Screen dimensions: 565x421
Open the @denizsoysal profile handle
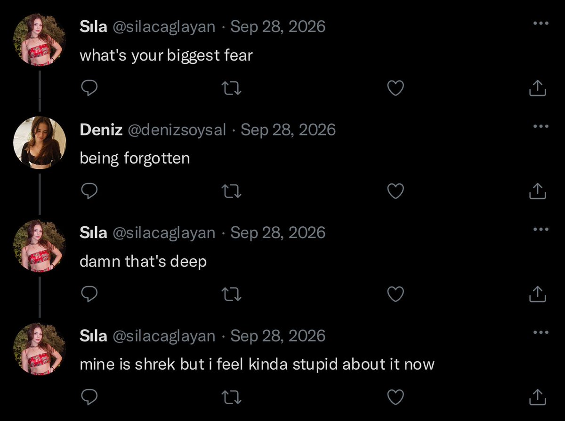177,130
